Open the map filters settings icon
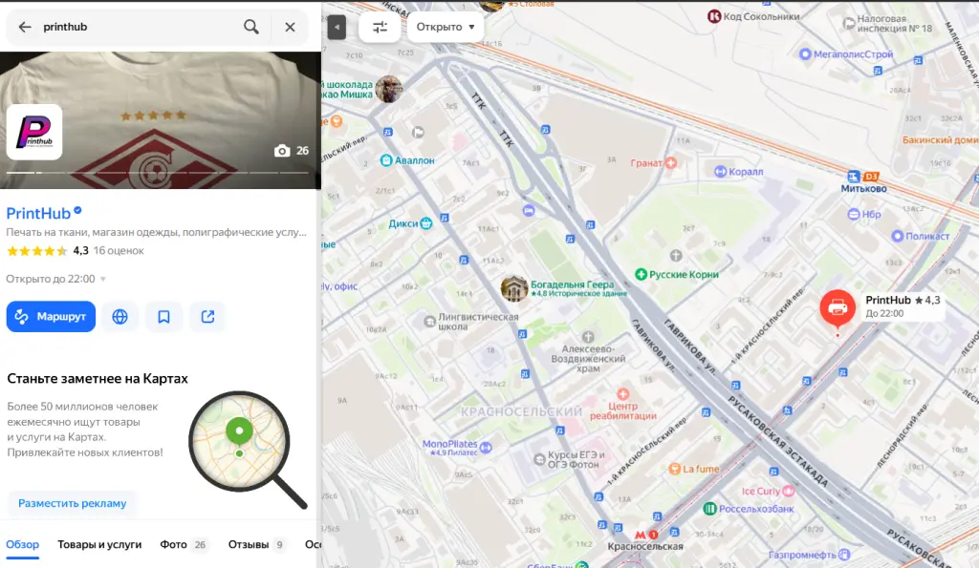This screenshot has width=979, height=568. (380, 27)
